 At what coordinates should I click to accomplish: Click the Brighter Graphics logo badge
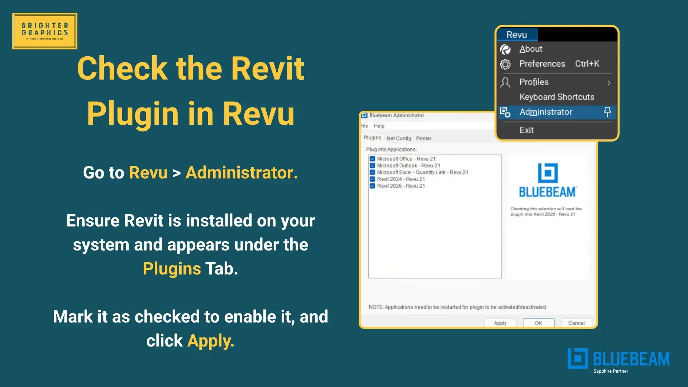tap(45, 31)
